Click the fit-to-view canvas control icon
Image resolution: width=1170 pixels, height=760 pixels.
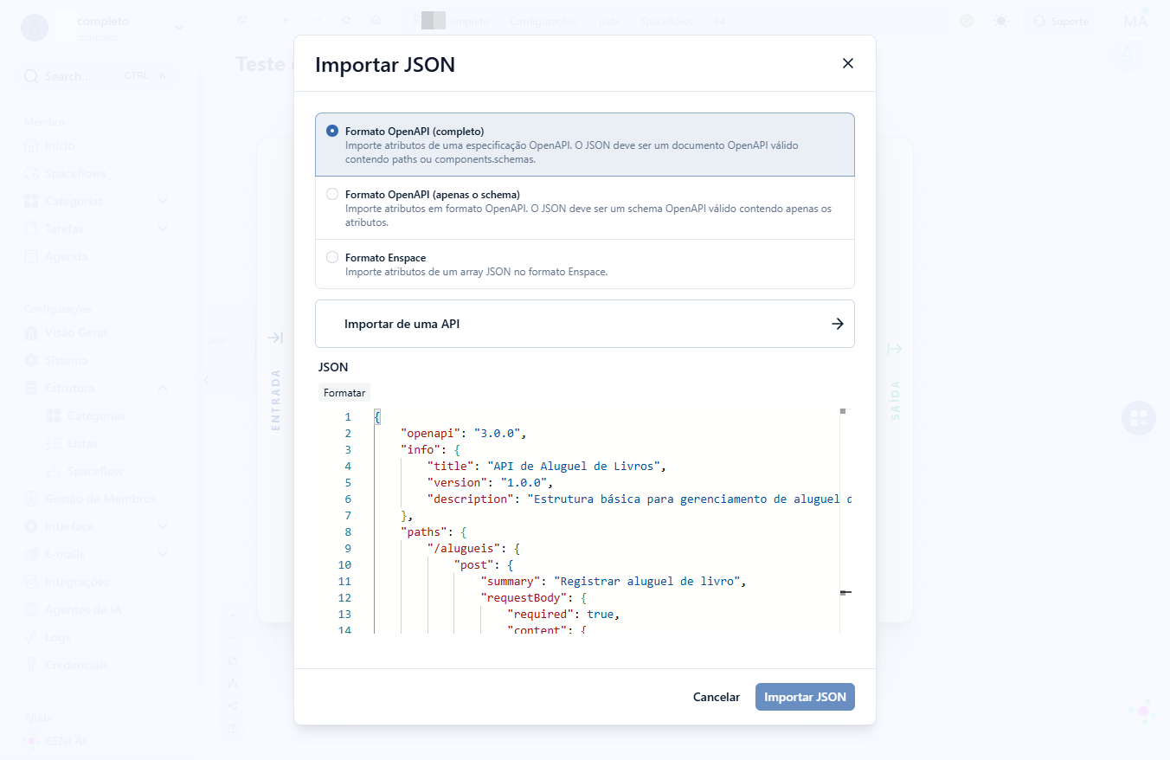click(233, 660)
